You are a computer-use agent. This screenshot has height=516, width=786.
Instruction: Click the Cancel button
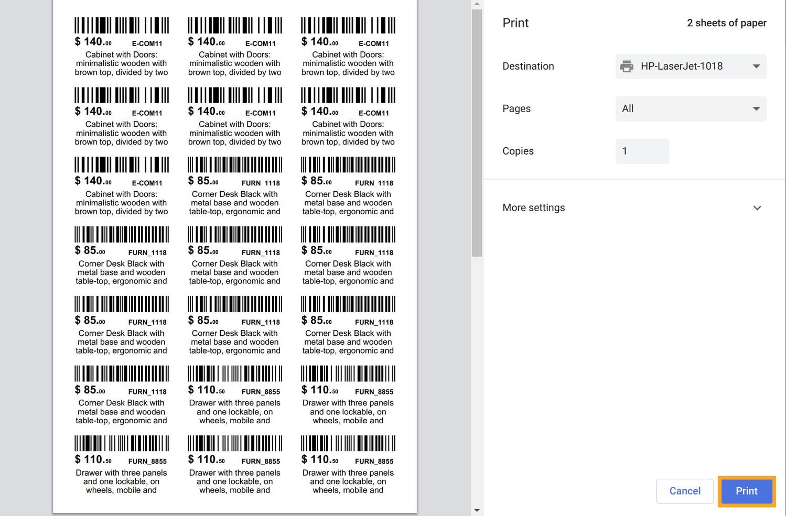tap(685, 491)
